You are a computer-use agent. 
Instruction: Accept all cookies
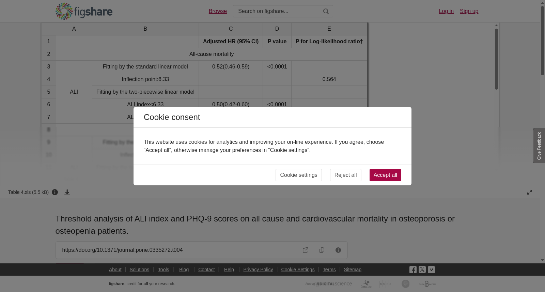[385, 175]
